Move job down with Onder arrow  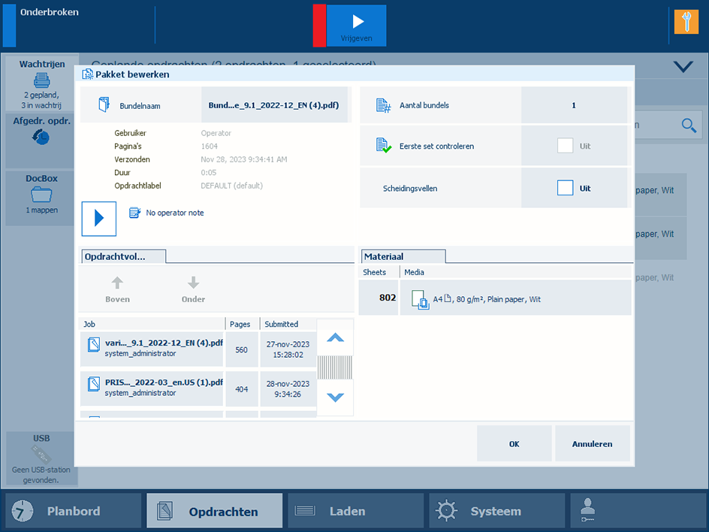[x=193, y=289]
